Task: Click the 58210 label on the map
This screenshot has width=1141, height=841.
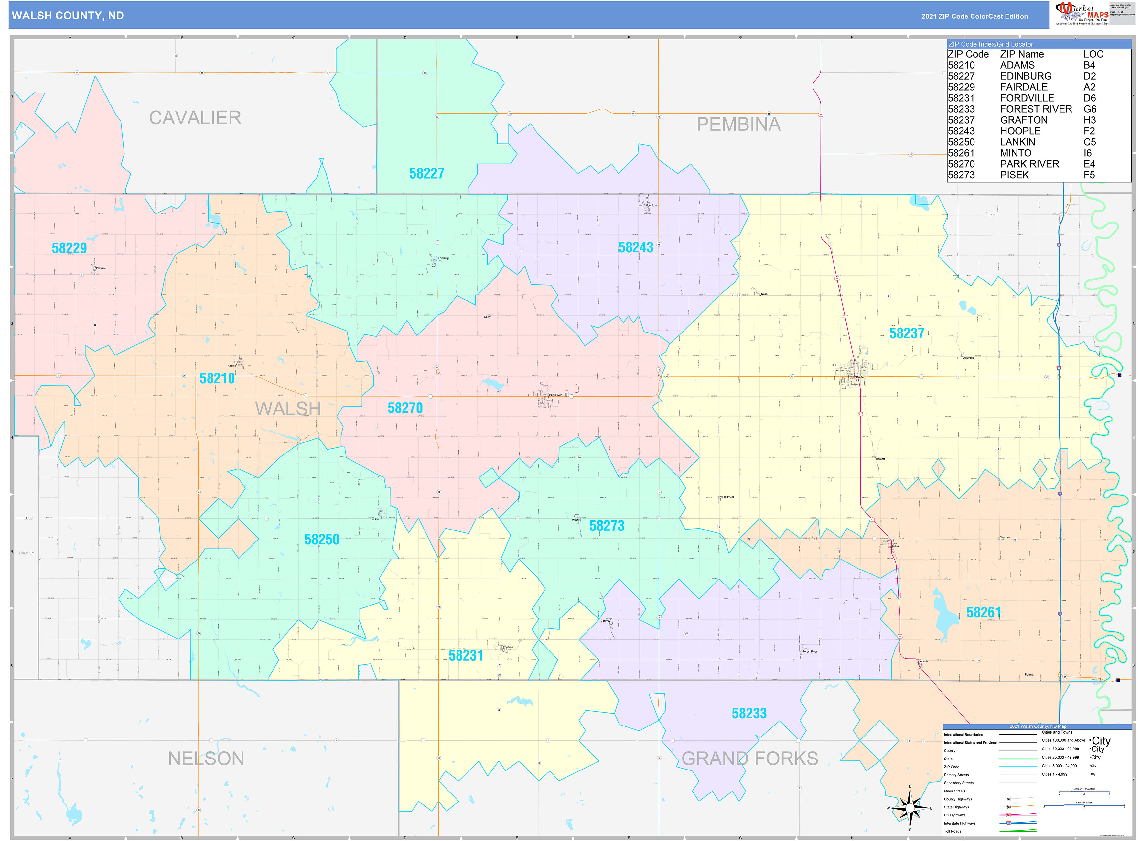Action: [217, 378]
